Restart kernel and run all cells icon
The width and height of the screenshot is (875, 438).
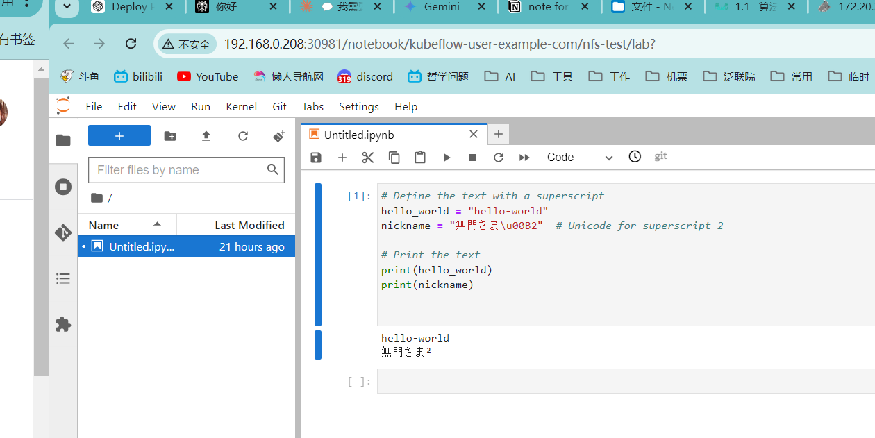tap(524, 158)
